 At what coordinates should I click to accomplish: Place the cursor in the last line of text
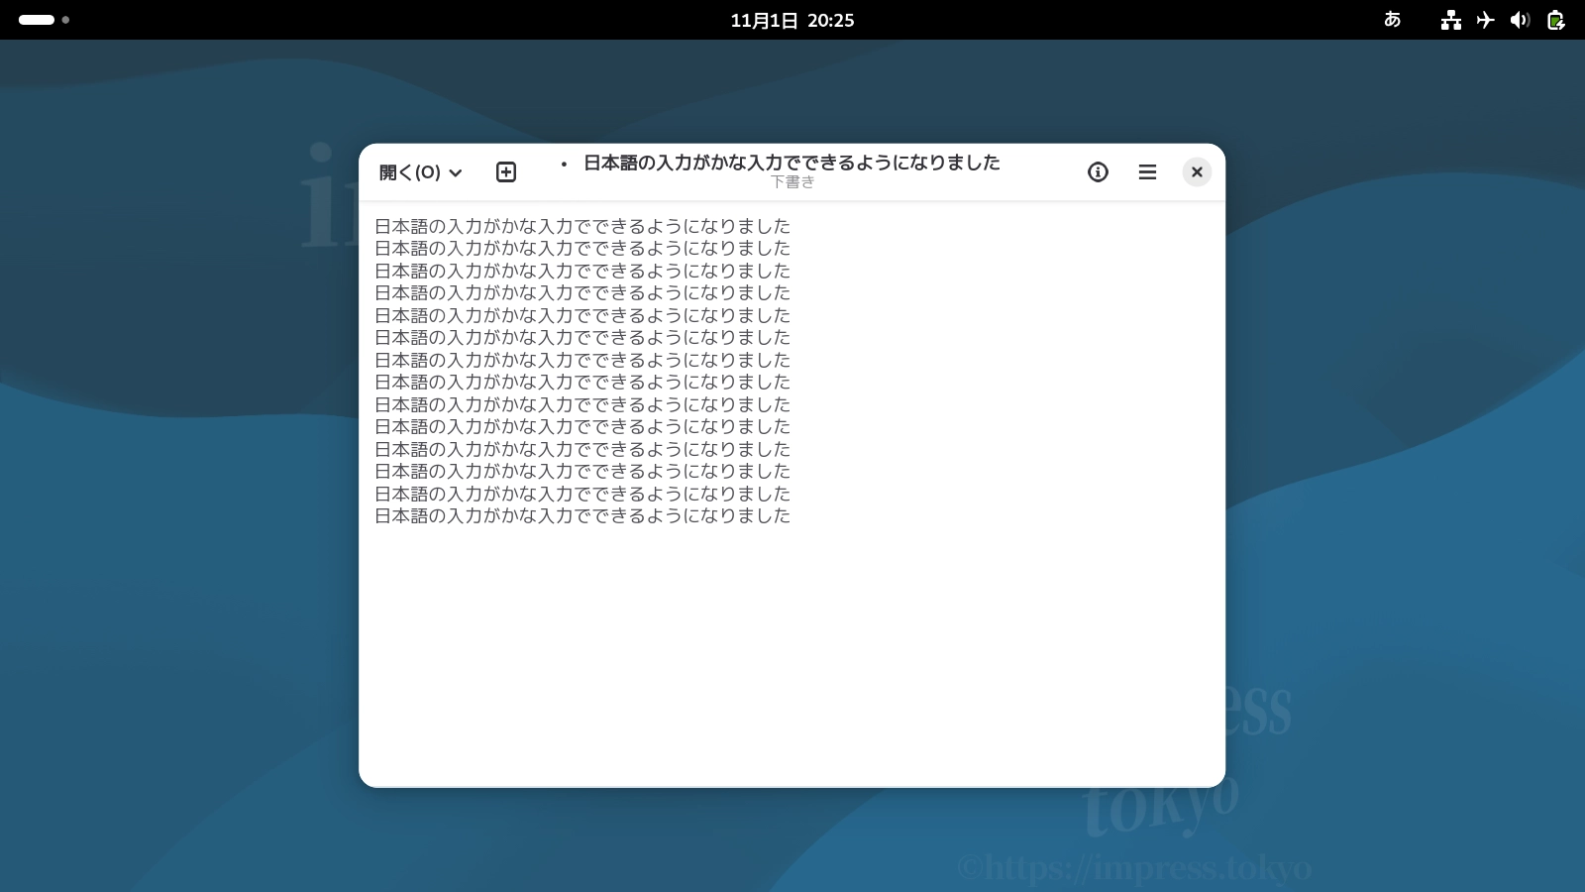tap(582, 516)
